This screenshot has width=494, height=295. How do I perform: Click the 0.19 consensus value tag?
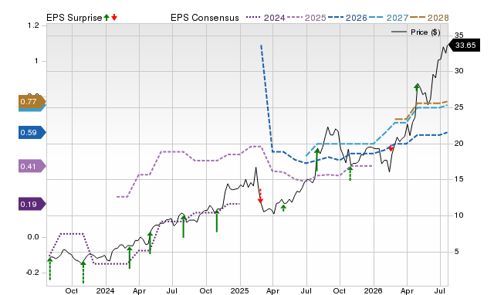(x=32, y=204)
